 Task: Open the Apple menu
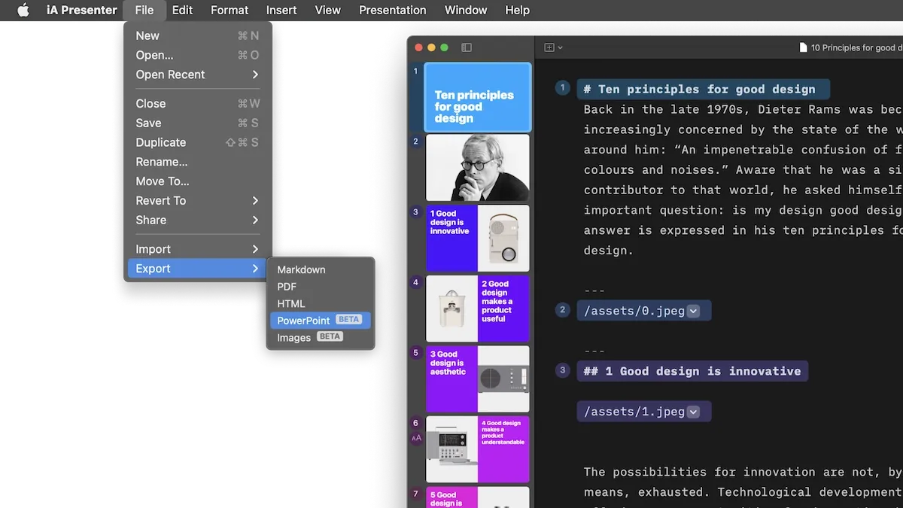tap(23, 11)
